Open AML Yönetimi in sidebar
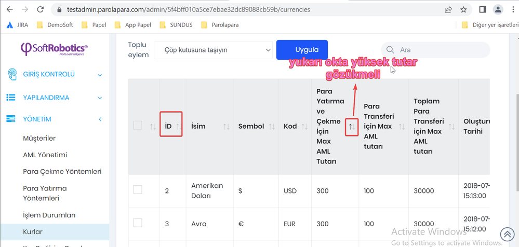This screenshot has width=519, height=247. tap(44, 155)
